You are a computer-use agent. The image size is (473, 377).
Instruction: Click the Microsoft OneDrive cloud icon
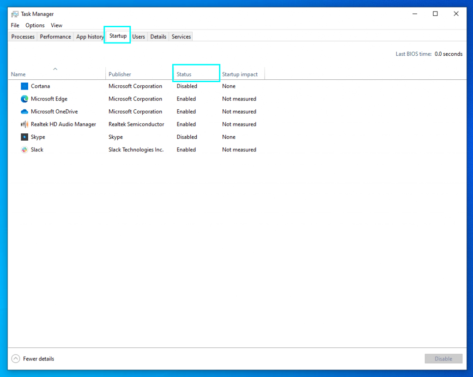(24, 111)
